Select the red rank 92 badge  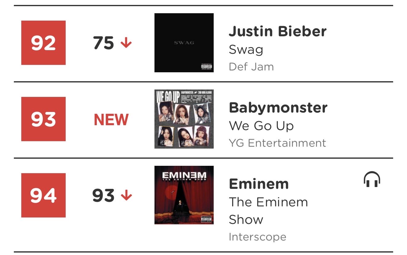pyautogui.click(x=43, y=43)
